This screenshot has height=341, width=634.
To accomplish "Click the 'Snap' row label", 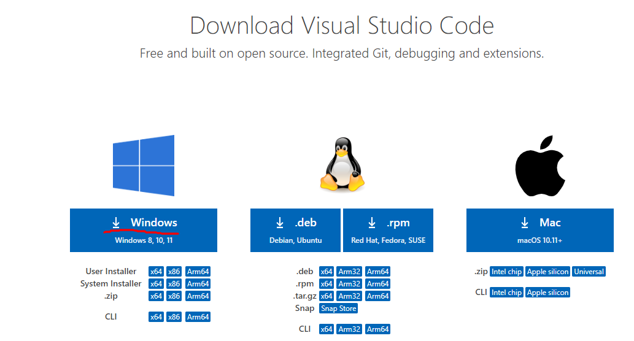I will coord(304,308).
